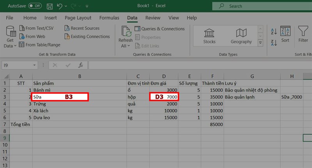Click the Properties button
This screenshot has width=312, height=168.
click(x=148, y=37)
